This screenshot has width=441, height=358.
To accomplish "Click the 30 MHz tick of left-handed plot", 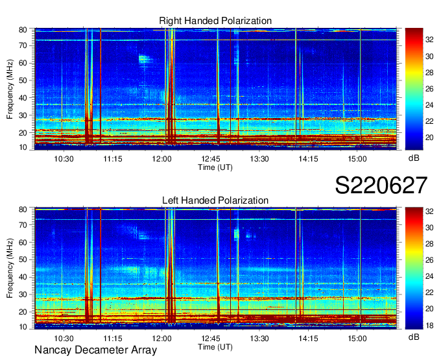I will click(23, 294).
